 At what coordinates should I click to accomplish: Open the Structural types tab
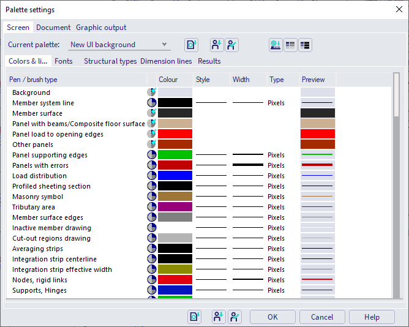click(110, 61)
